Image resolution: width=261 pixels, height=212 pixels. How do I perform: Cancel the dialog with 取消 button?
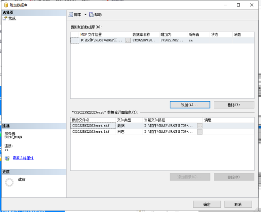pyautogui.click(x=238, y=204)
